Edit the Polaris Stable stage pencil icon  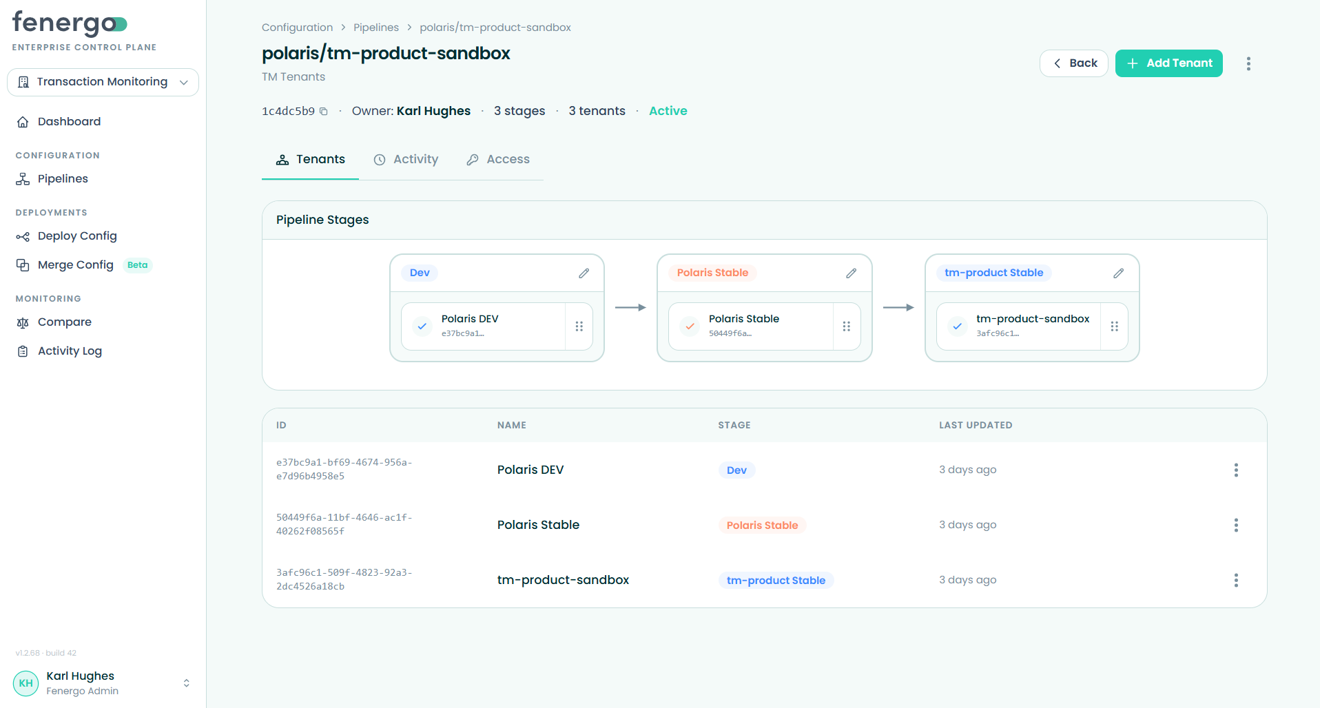click(851, 273)
